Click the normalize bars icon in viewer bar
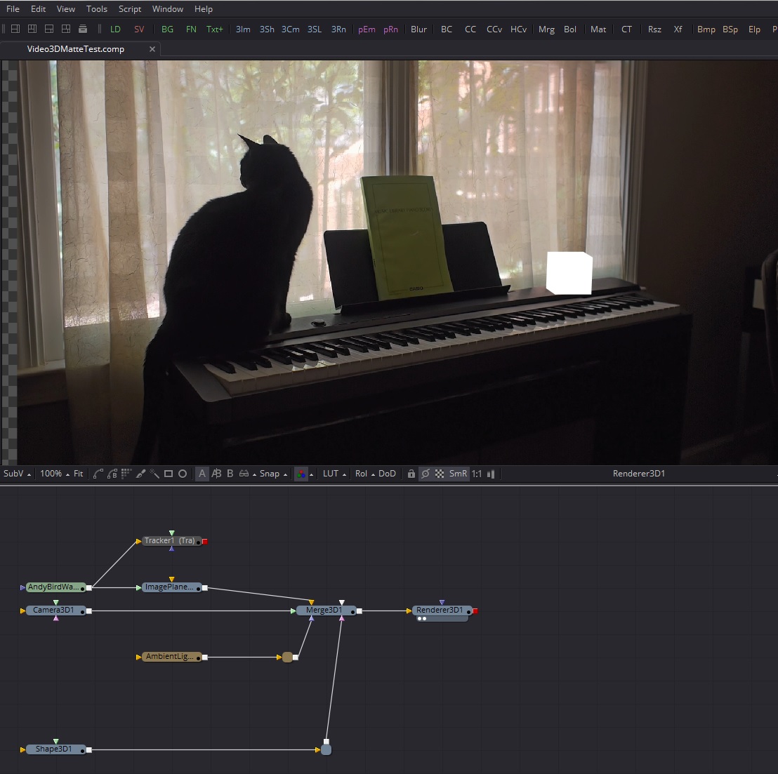This screenshot has height=774, width=778. [x=491, y=474]
